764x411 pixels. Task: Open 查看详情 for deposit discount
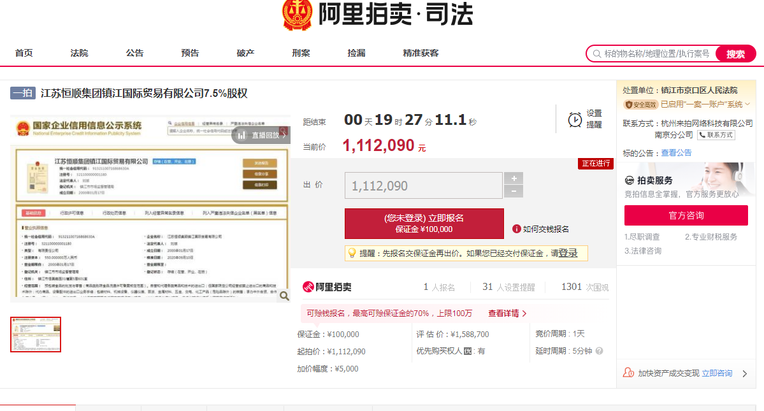point(503,313)
